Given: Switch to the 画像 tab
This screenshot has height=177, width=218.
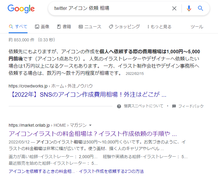Looking at the screenshot, I should 42,27.
